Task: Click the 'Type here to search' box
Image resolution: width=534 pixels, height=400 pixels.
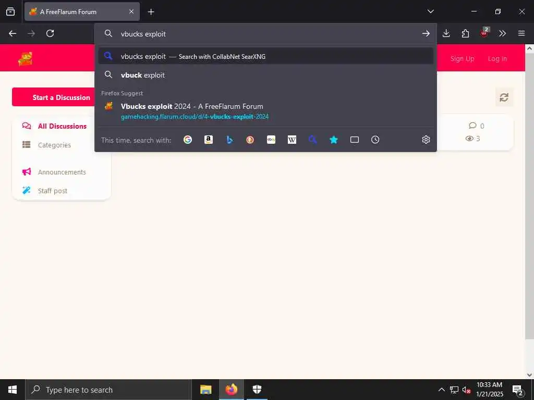Action: coord(108,390)
